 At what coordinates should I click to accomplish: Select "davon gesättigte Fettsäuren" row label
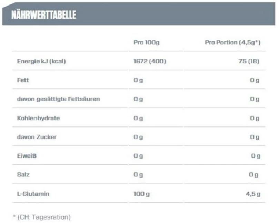click(x=59, y=99)
